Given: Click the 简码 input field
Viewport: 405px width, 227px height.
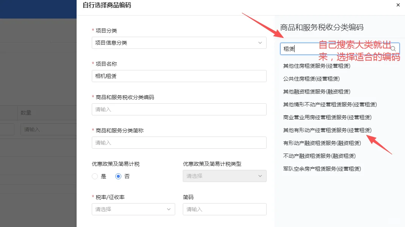Looking at the screenshot, I should tap(224, 209).
